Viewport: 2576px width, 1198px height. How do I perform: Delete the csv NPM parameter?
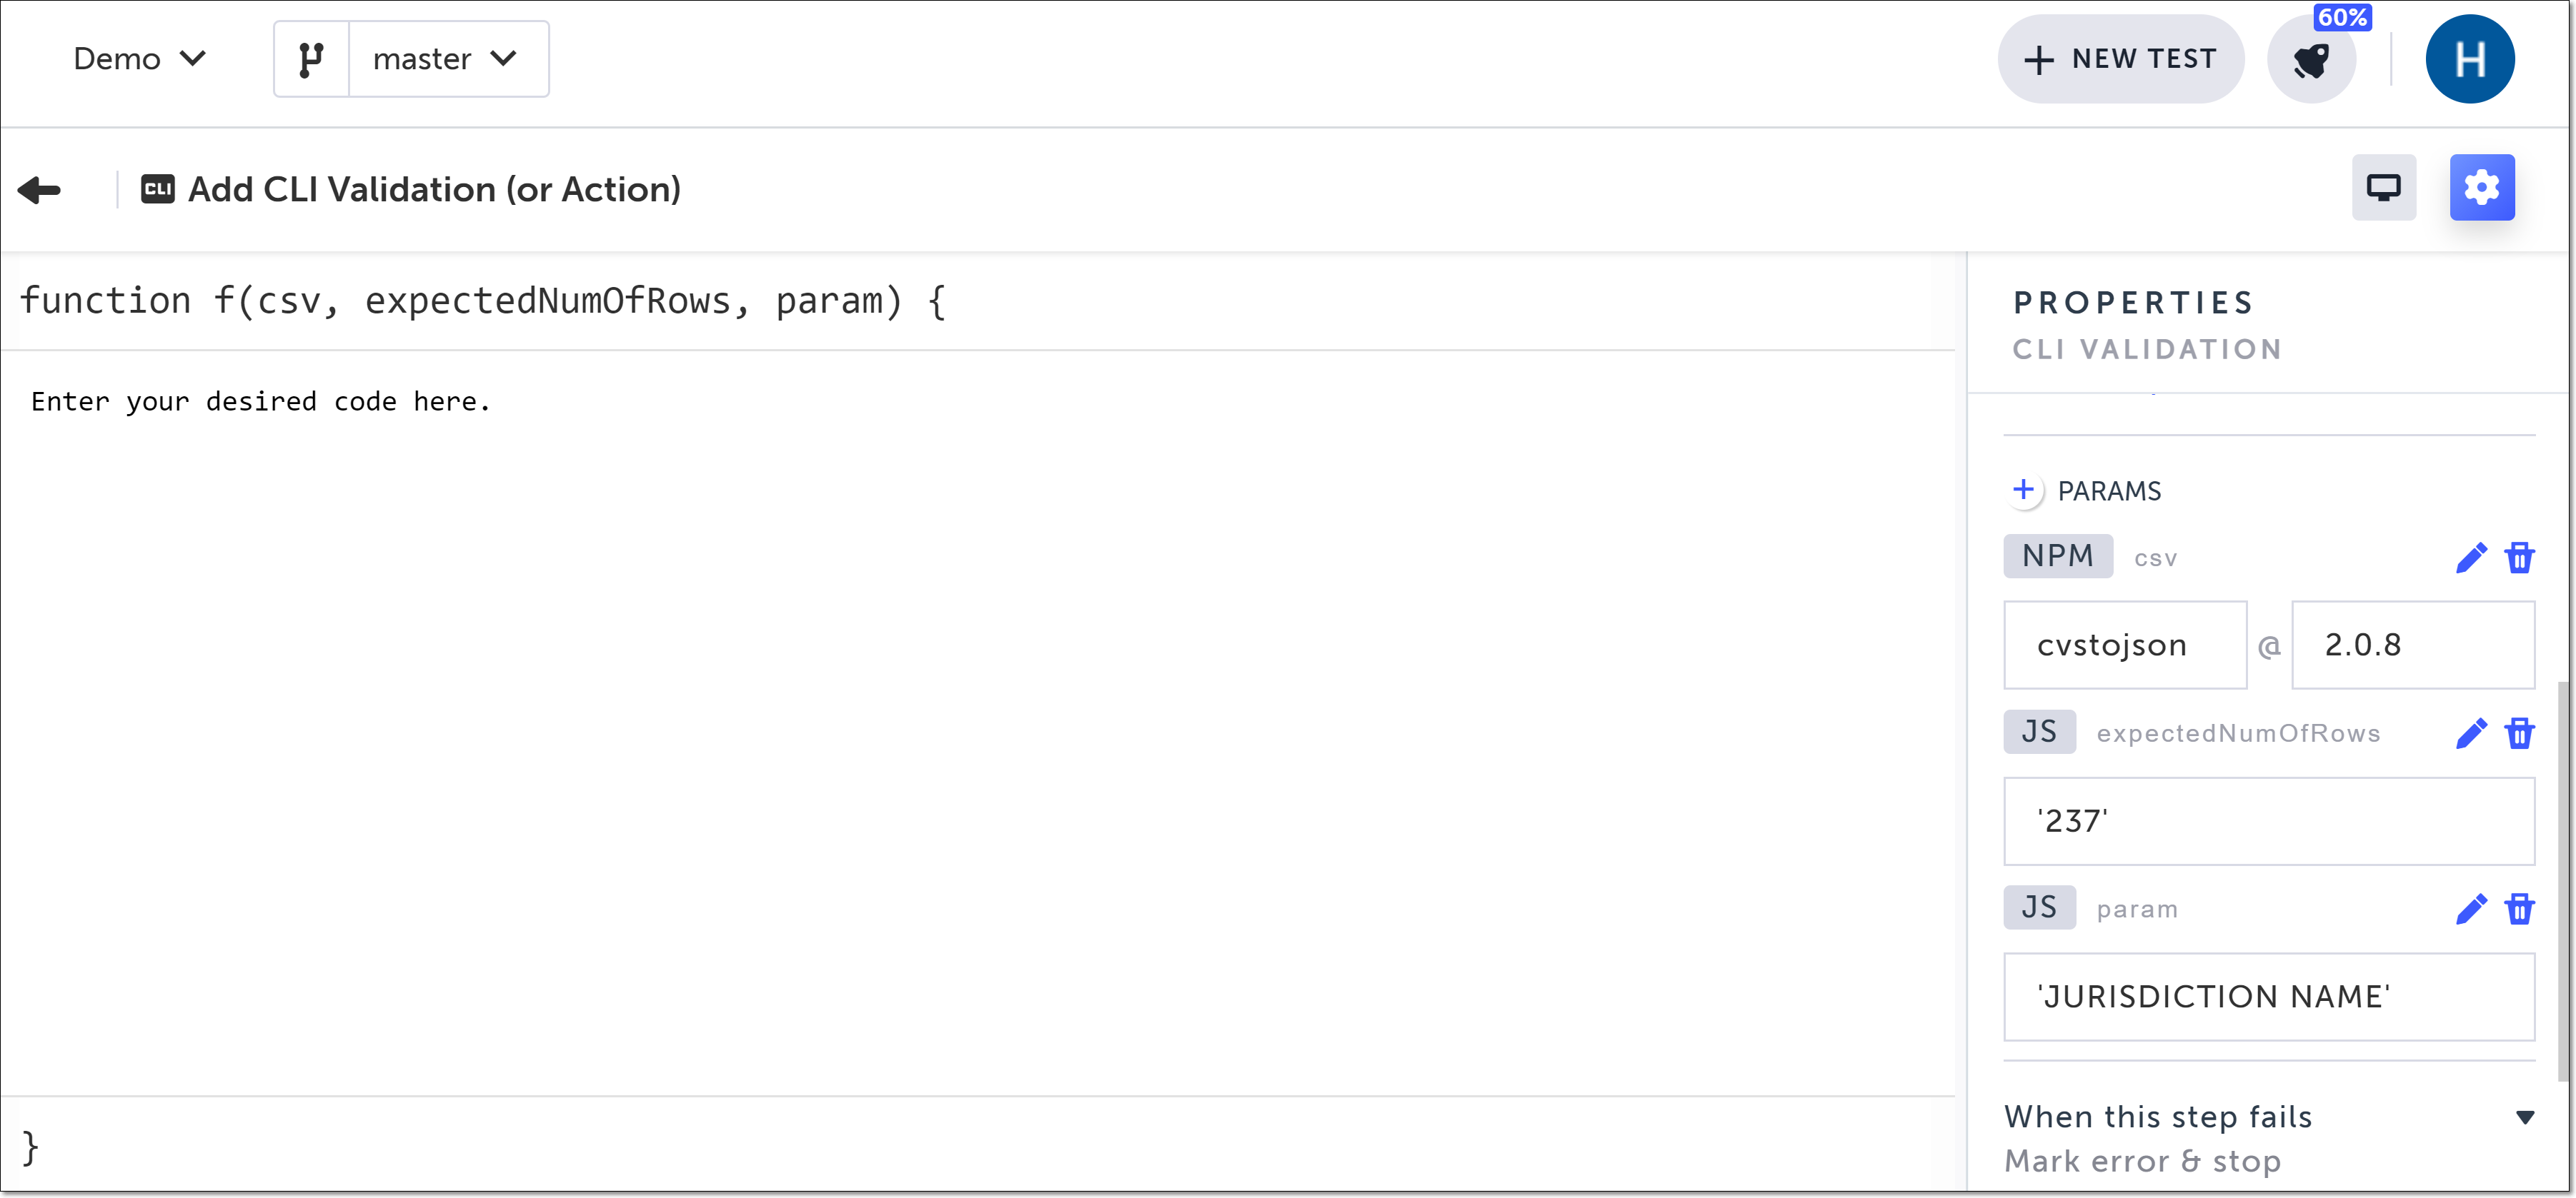(2519, 558)
